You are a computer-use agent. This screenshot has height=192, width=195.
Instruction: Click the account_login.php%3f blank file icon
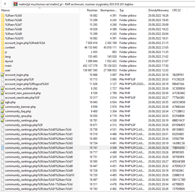[3, 79]
